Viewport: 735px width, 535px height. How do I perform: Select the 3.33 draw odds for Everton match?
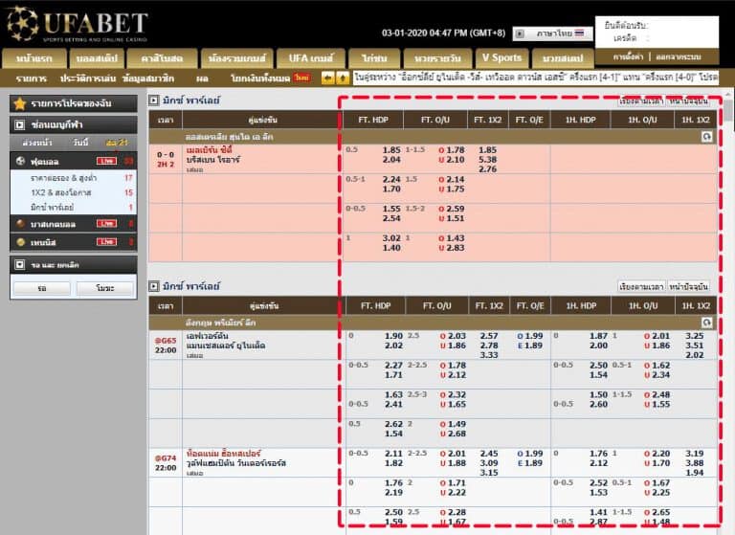click(489, 355)
